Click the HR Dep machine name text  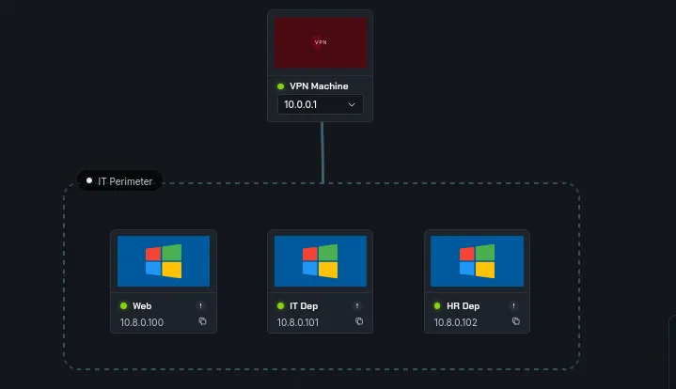[x=463, y=306]
